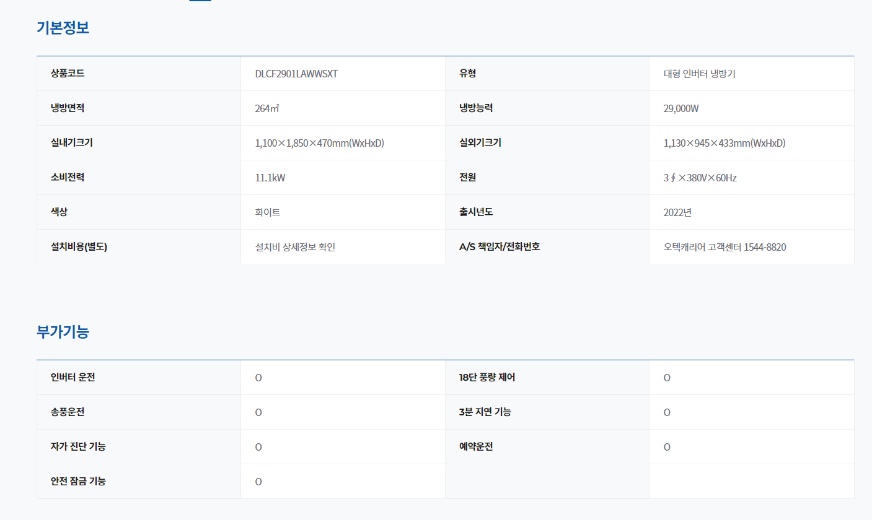Viewport: 872px width, 520px height.
Task: Click the 11.1kW power consumption value
Action: [x=270, y=178]
